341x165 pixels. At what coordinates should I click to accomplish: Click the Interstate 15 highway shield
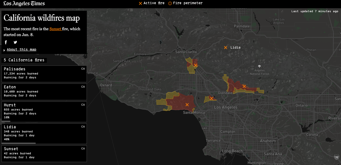point(336,157)
